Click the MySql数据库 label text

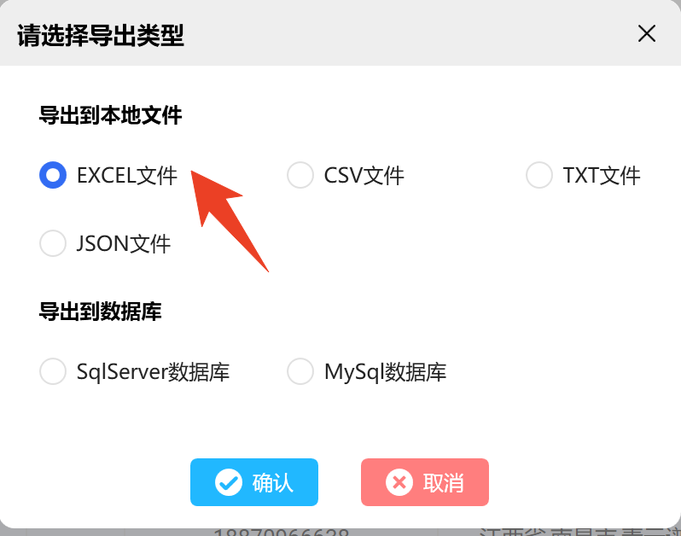pos(385,372)
